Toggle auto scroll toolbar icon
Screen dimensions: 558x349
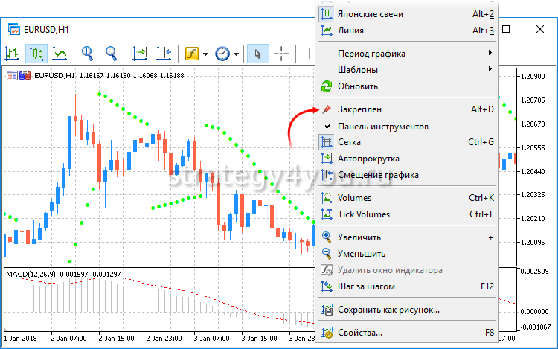(140, 54)
